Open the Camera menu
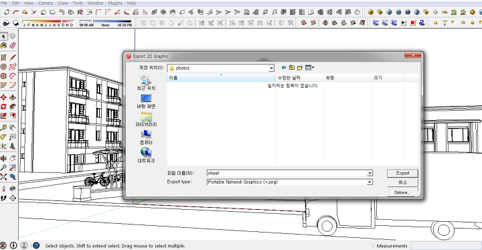Image resolution: width=482 pixels, height=250 pixels. pyautogui.click(x=46, y=3)
